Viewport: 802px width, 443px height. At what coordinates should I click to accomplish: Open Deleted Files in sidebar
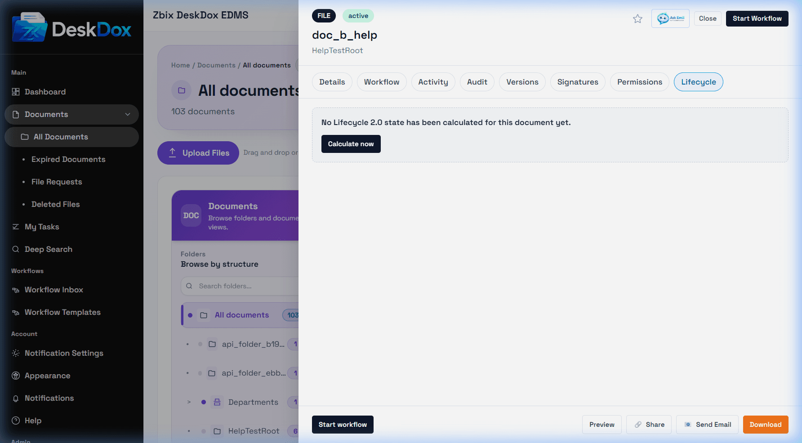pyautogui.click(x=56, y=204)
